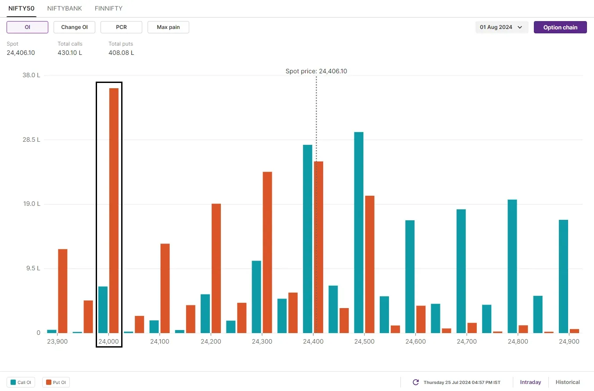
Task: Click the 24,400 call OI bar
Action: click(x=307, y=239)
